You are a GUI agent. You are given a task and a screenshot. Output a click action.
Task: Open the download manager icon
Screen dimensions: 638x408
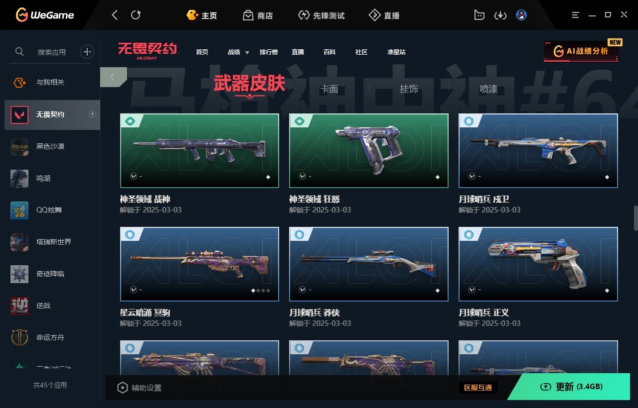click(500, 15)
